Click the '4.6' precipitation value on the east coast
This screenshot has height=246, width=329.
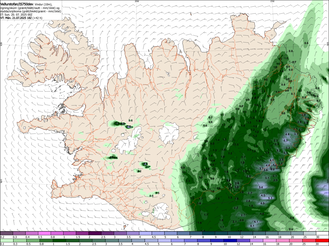(x=287, y=135)
